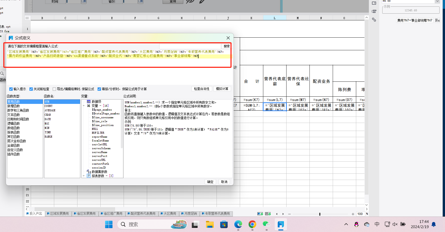
Task: Select $fine_username variable in tree
Action: pos(103,117)
